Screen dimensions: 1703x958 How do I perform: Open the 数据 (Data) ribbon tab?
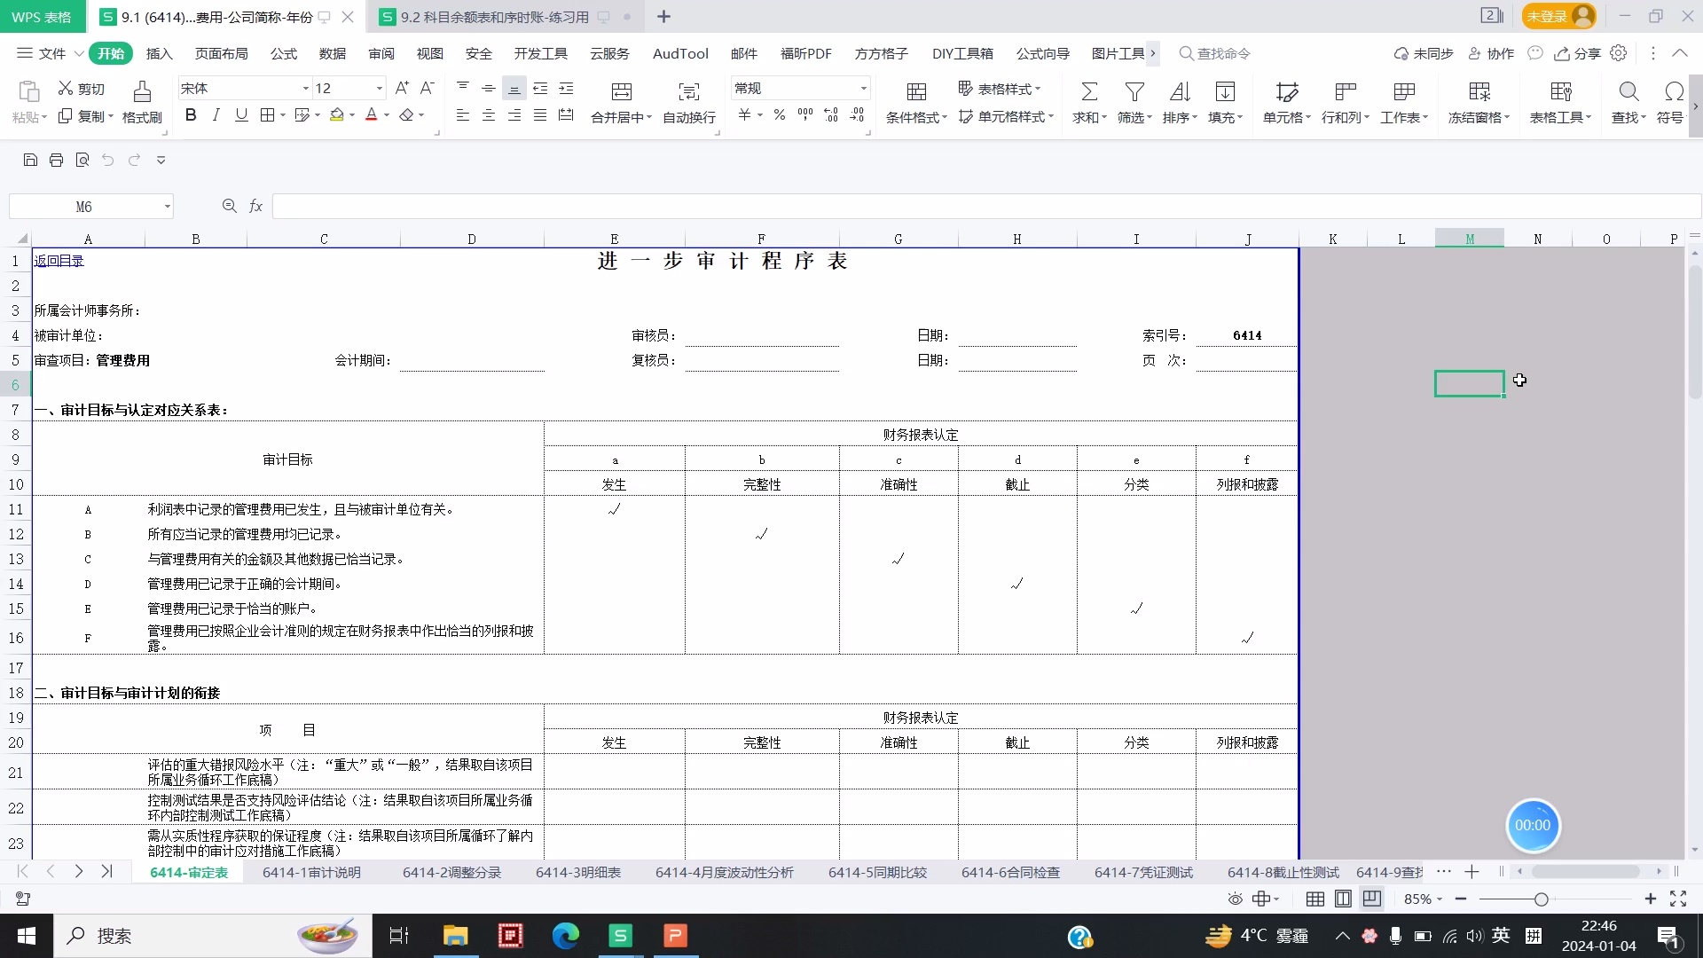pos(332,53)
